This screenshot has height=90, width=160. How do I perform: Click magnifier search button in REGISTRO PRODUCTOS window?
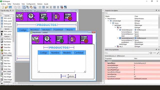click(x=34, y=17)
